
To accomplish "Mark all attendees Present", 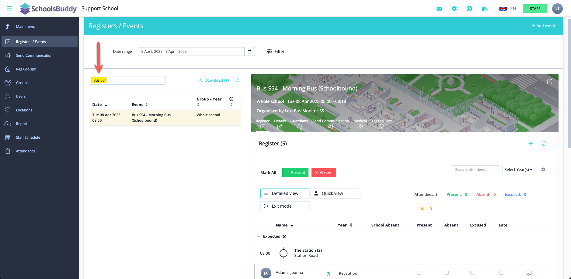I will pos(295,173).
